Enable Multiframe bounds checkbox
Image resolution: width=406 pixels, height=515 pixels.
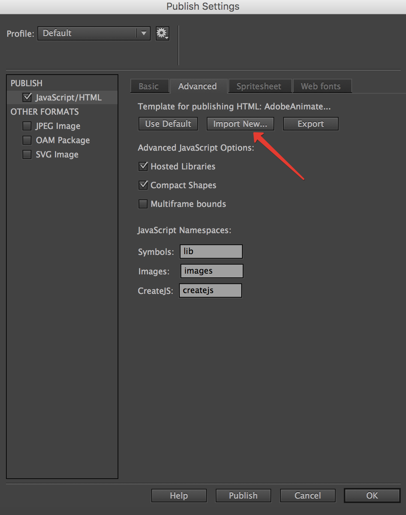tap(143, 204)
